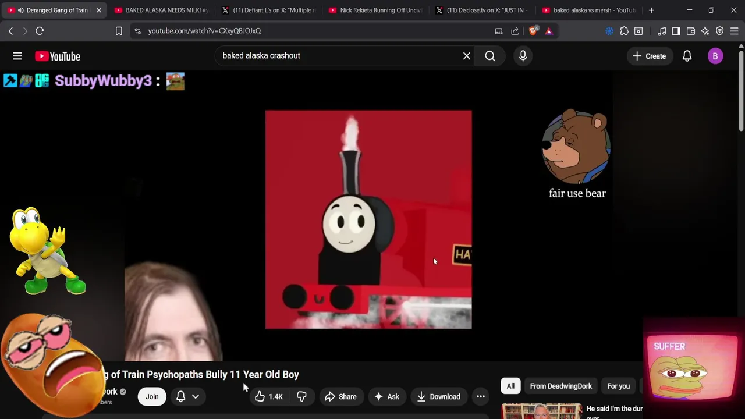Switch to BAKED ALASKA NEEDS MILK tab

pos(161,10)
